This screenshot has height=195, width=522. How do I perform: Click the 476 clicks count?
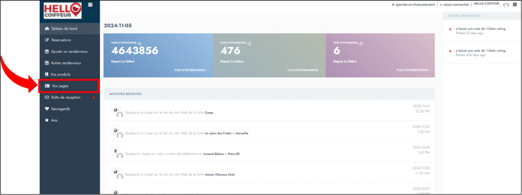230,50
